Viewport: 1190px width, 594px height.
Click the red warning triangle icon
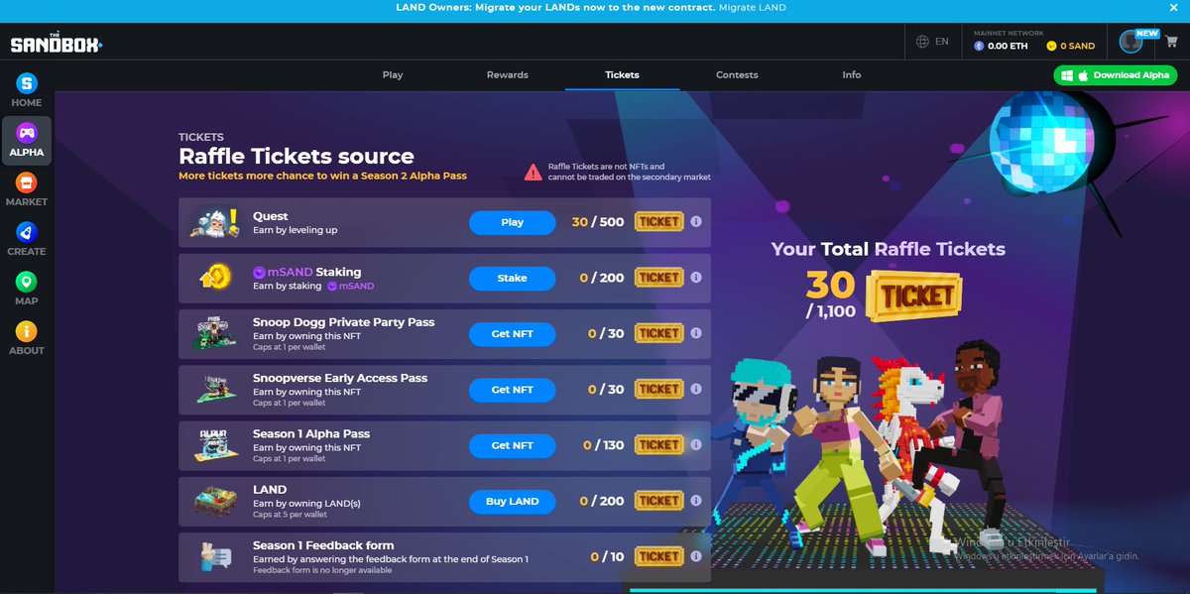533,172
